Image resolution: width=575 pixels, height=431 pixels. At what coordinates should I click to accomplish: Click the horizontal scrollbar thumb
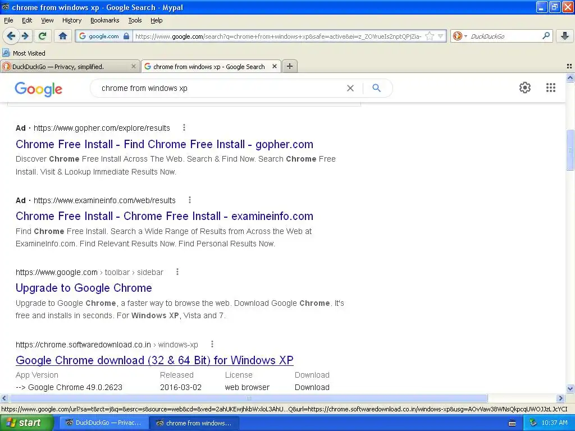point(248,398)
